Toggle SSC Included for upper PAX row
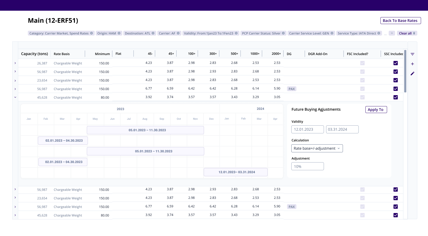The height and width of the screenshot is (236, 428). [x=396, y=89]
